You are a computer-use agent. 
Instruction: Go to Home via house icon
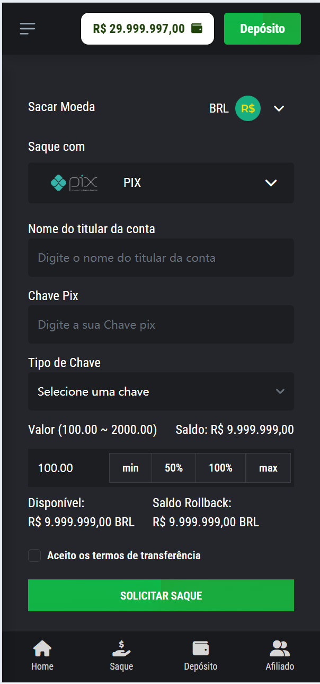point(42,649)
